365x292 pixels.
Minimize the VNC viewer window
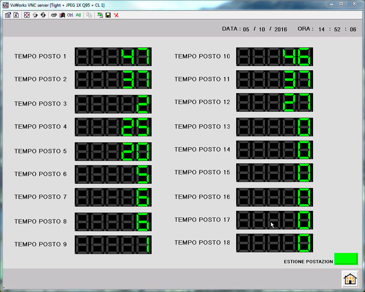pyautogui.click(x=332, y=4)
